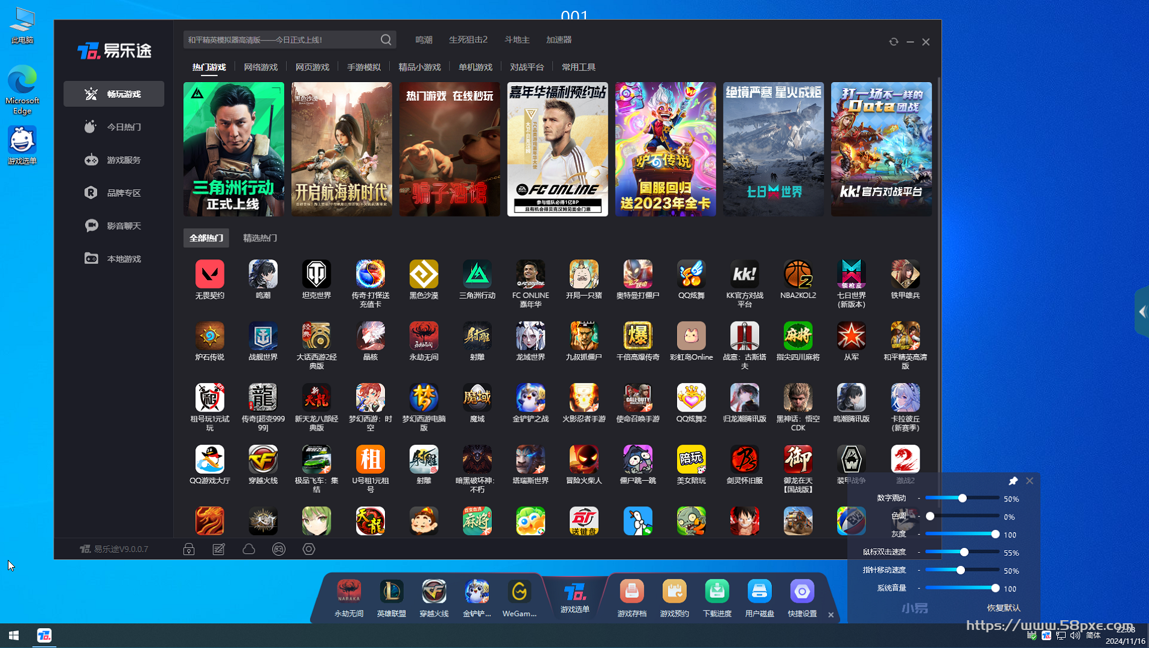Adjust the 数字振动 slider
Image resolution: width=1149 pixels, height=648 pixels.
(962, 498)
